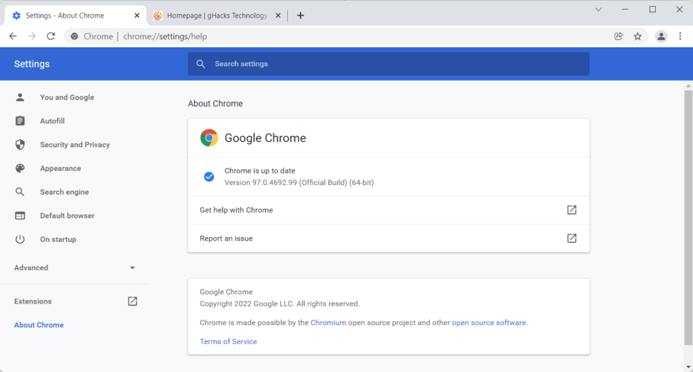Bookmark this page with the star icon
Screen dimensions: 693x372
(638, 37)
